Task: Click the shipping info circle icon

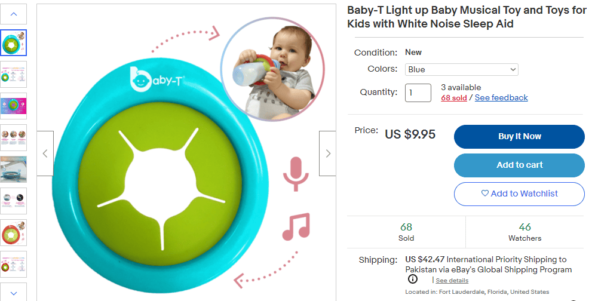Action: click(x=413, y=279)
